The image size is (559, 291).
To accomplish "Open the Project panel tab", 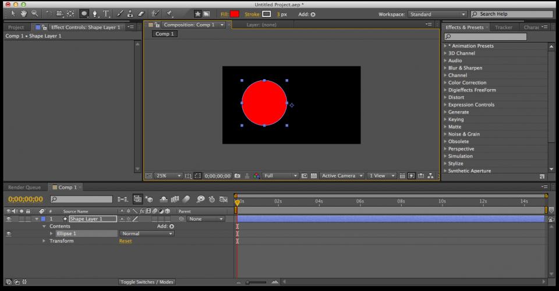I will point(16,27).
